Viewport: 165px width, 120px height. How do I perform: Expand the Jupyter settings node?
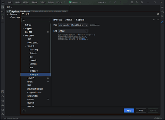pos(23,29)
